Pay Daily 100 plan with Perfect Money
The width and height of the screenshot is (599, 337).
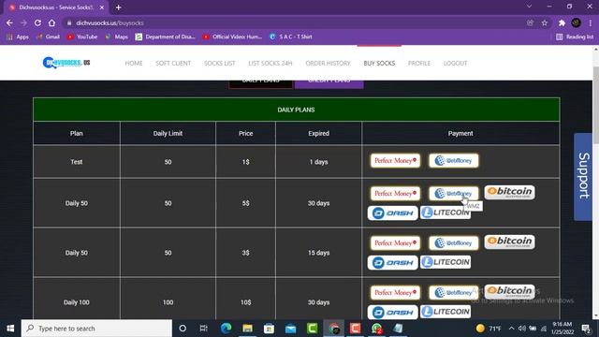point(395,293)
